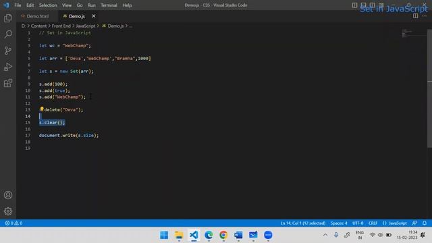Click the VS Code logo in title bar
The image size is (432, 243).
point(6,5)
